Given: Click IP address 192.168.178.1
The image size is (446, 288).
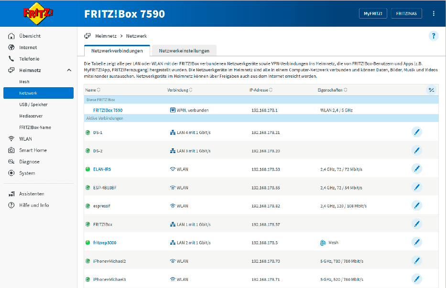Looking at the screenshot, I should pos(264,110).
